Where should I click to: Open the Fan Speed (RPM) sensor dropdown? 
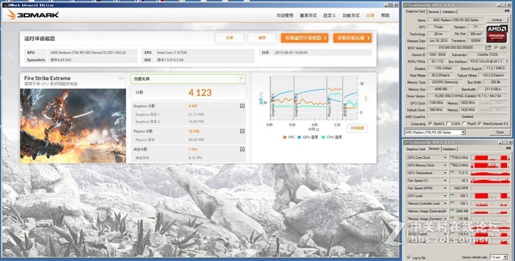coord(445,188)
